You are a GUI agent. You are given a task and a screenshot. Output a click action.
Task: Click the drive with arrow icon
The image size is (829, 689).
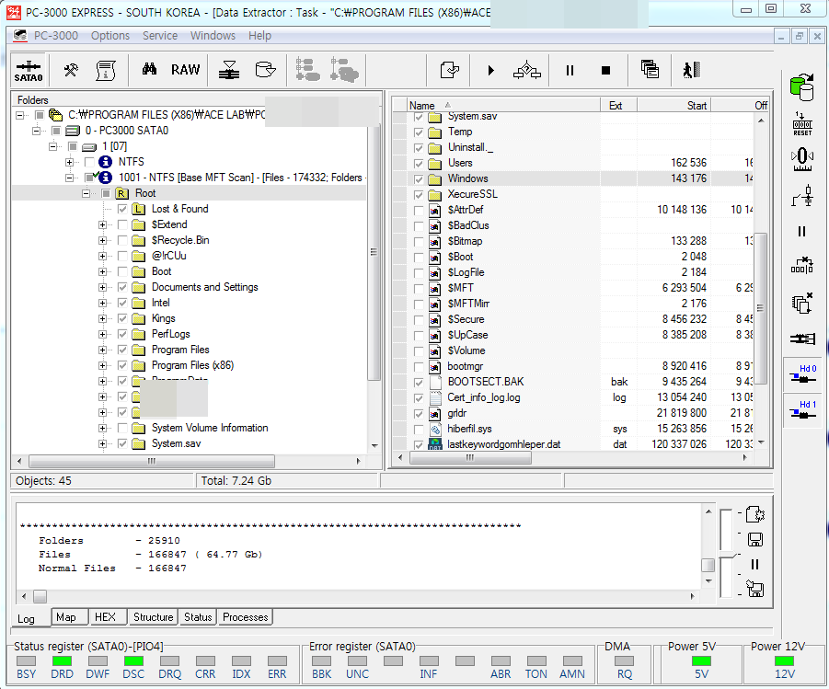point(265,70)
